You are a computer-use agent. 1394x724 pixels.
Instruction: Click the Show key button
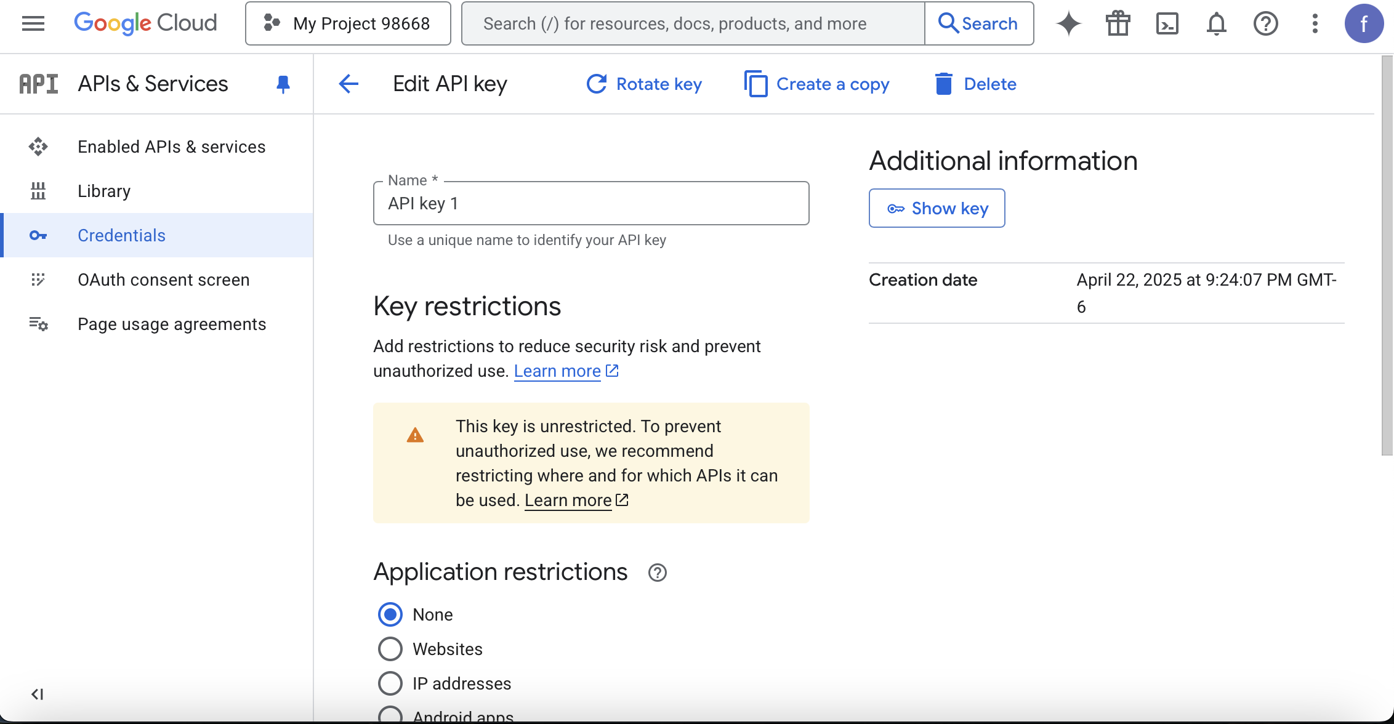[937, 208]
